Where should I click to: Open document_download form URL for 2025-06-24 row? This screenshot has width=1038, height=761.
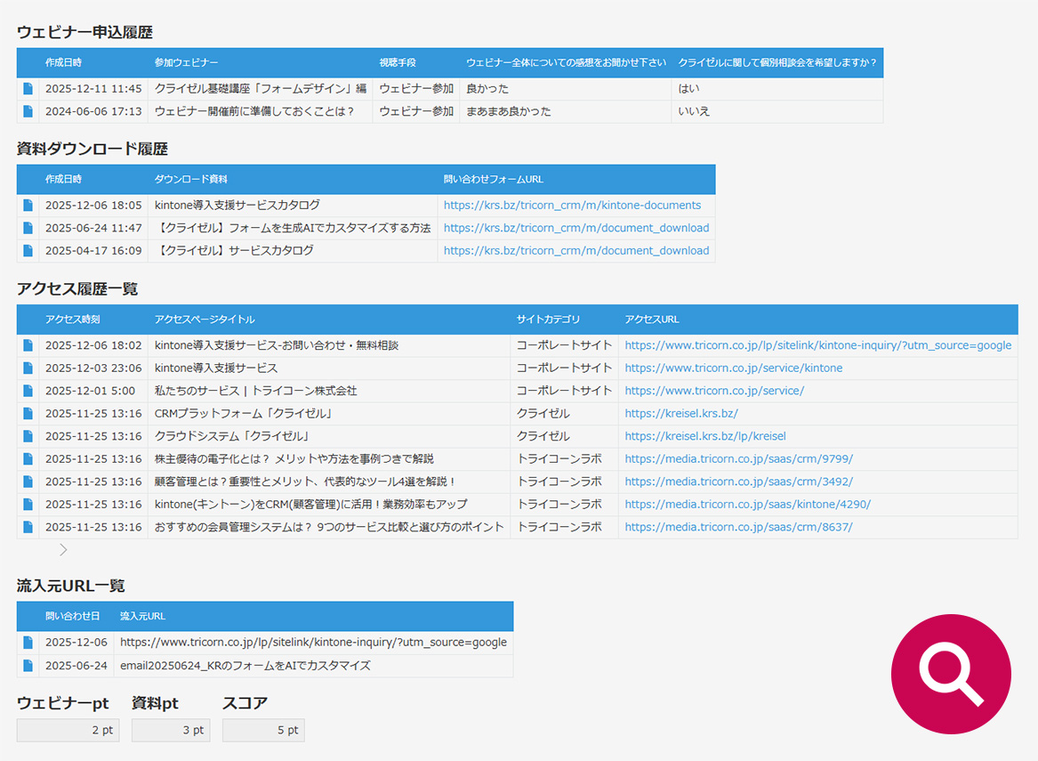tap(575, 227)
